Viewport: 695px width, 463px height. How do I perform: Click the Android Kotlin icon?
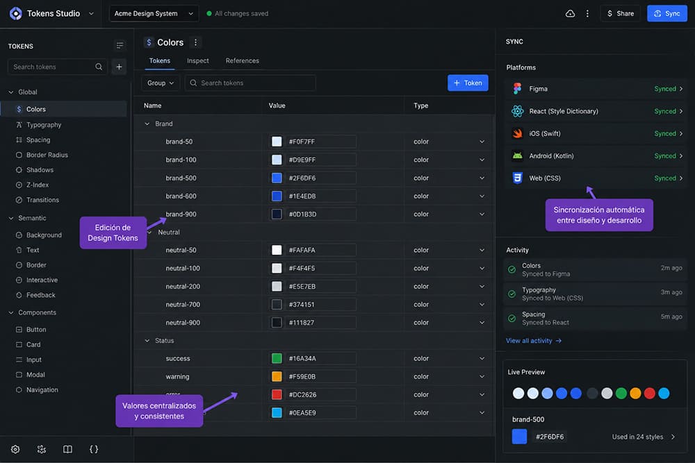pyautogui.click(x=517, y=155)
